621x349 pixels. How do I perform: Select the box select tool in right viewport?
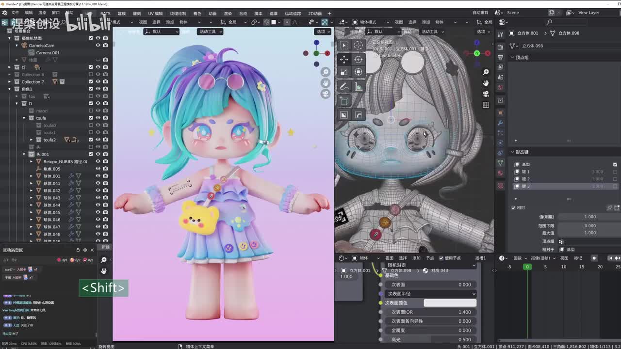[x=344, y=45]
